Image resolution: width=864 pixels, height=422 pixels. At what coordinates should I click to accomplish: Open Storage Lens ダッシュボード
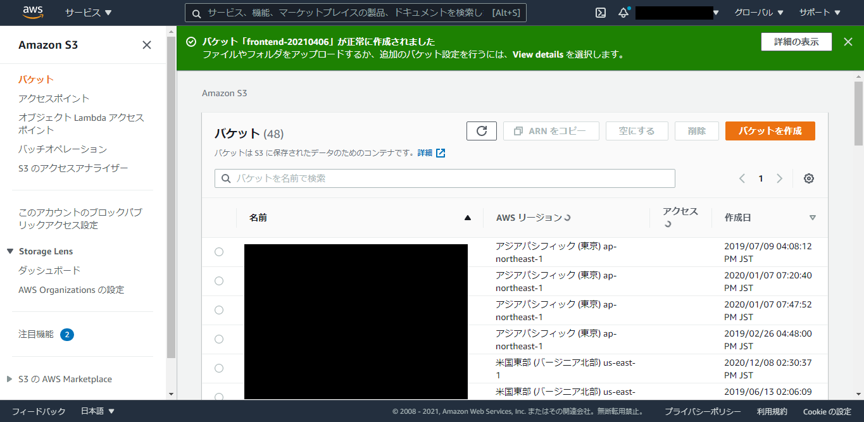click(x=49, y=270)
